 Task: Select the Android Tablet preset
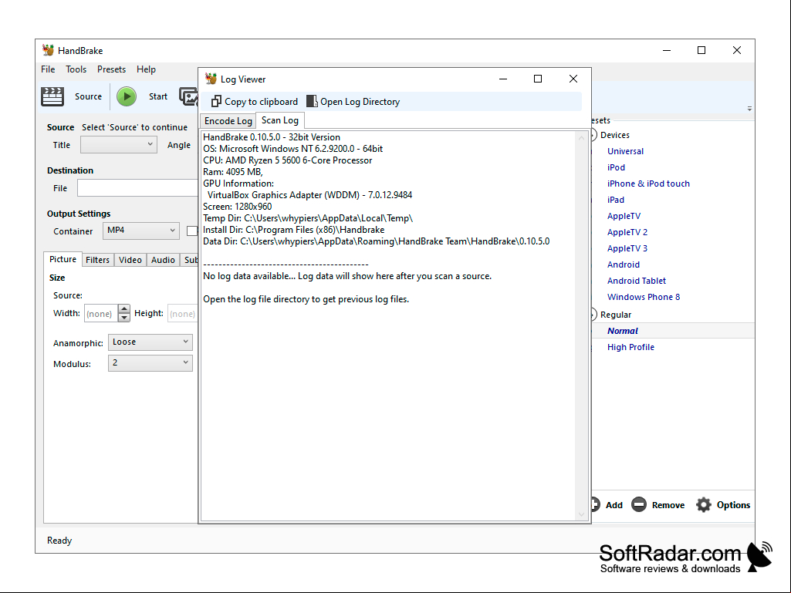(636, 281)
